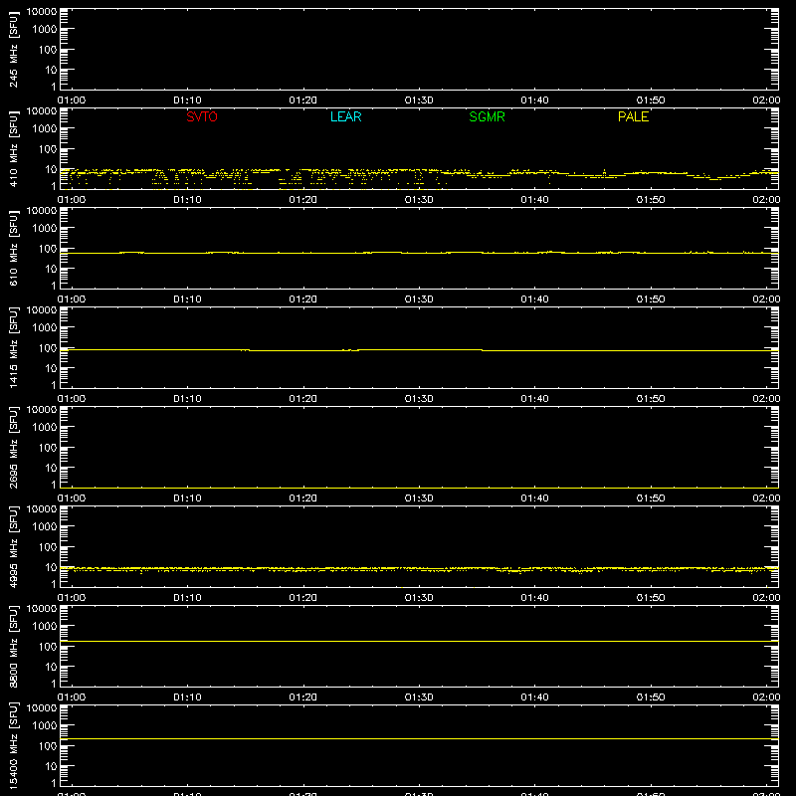Screen dimensions: 796x796
Task: Select the '410 MHz [SFU]' axis title
Action: 13,148
